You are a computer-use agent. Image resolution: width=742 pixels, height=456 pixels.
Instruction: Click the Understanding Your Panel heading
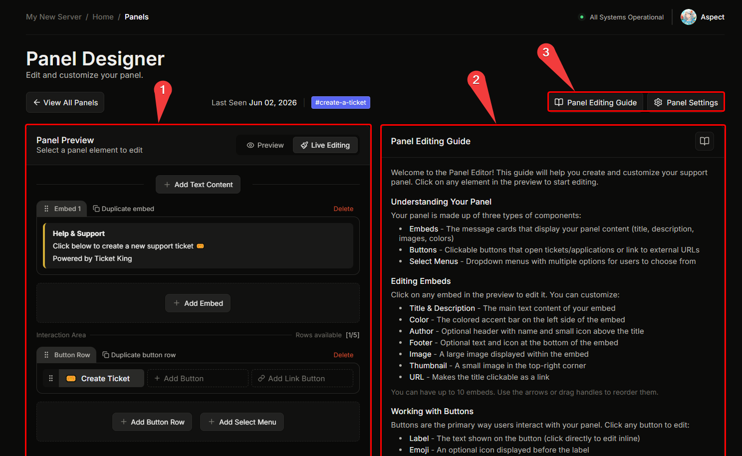441,202
